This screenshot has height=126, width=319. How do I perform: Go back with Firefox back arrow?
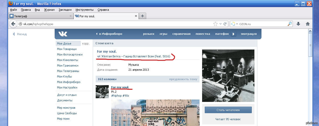[13, 24]
